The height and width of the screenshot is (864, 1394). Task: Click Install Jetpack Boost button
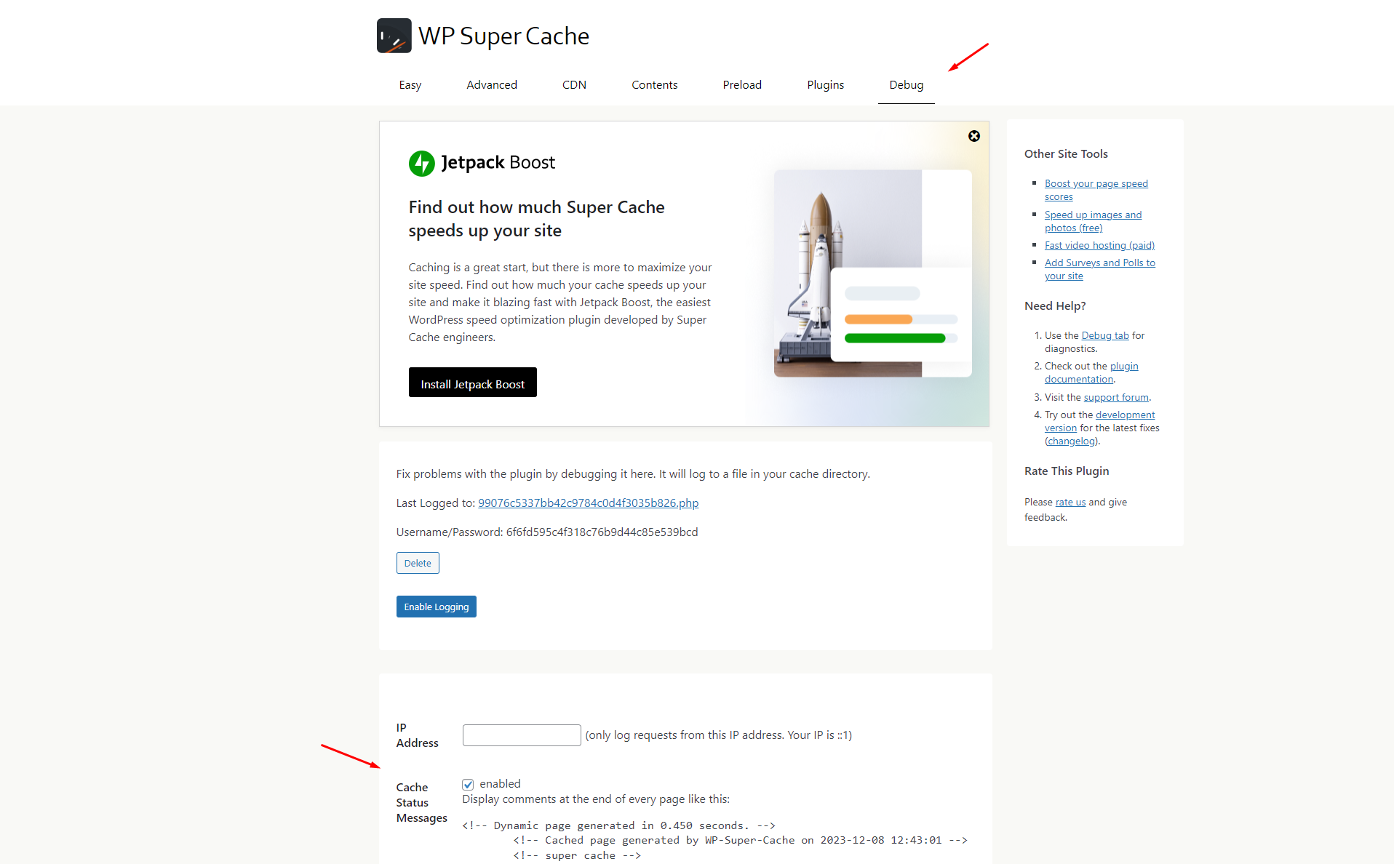(x=473, y=383)
